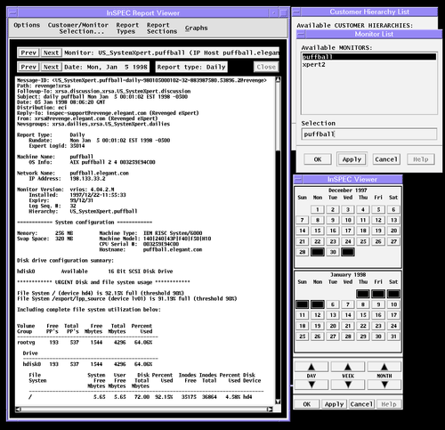The height and width of the screenshot is (430, 445).
Task: Click scroll down arrow of report text
Action: click(278, 402)
